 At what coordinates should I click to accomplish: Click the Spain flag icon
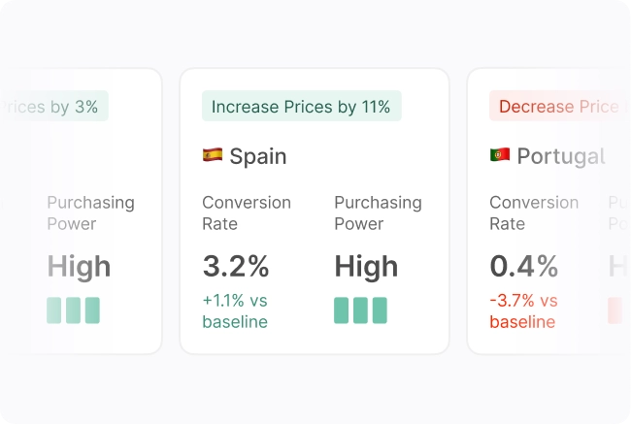212,155
